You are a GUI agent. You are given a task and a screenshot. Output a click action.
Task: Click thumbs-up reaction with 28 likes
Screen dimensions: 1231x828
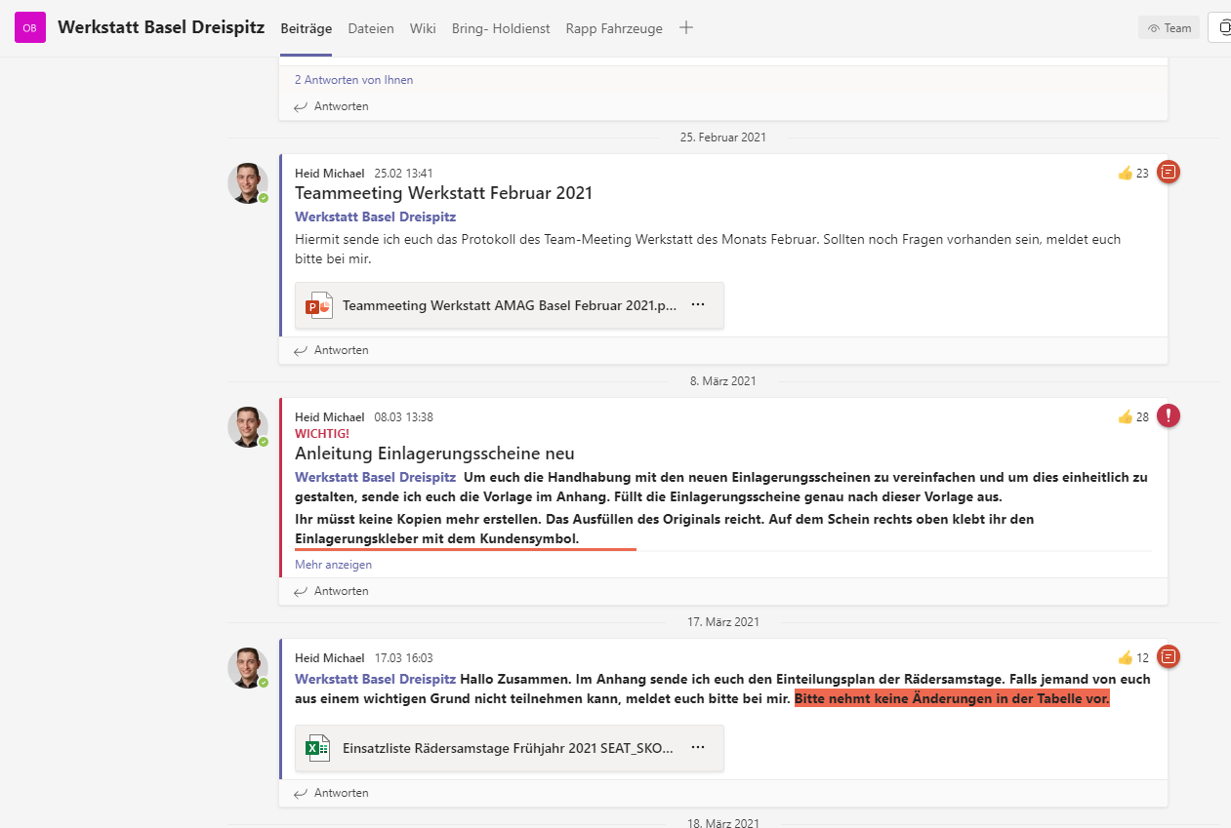tap(1132, 417)
